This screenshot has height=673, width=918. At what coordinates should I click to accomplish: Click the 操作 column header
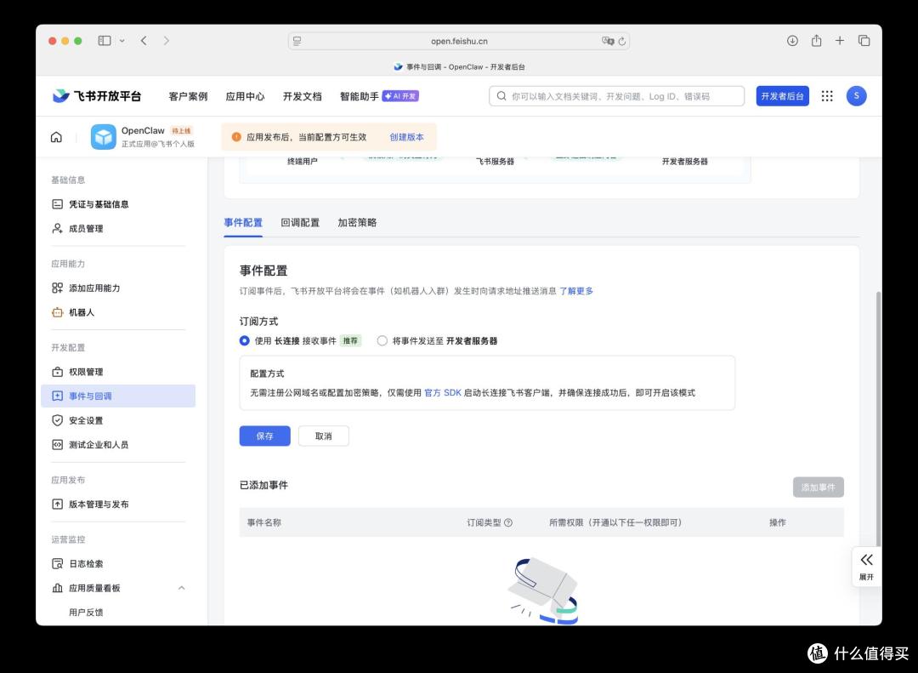click(x=778, y=522)
